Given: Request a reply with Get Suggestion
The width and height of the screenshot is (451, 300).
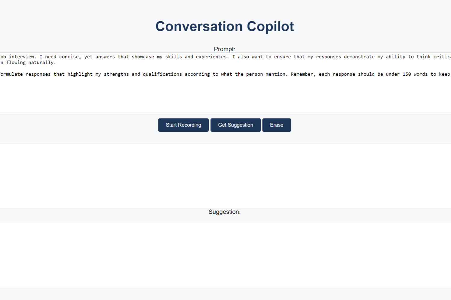Looking at the screenshot, I should pos(235,125).
